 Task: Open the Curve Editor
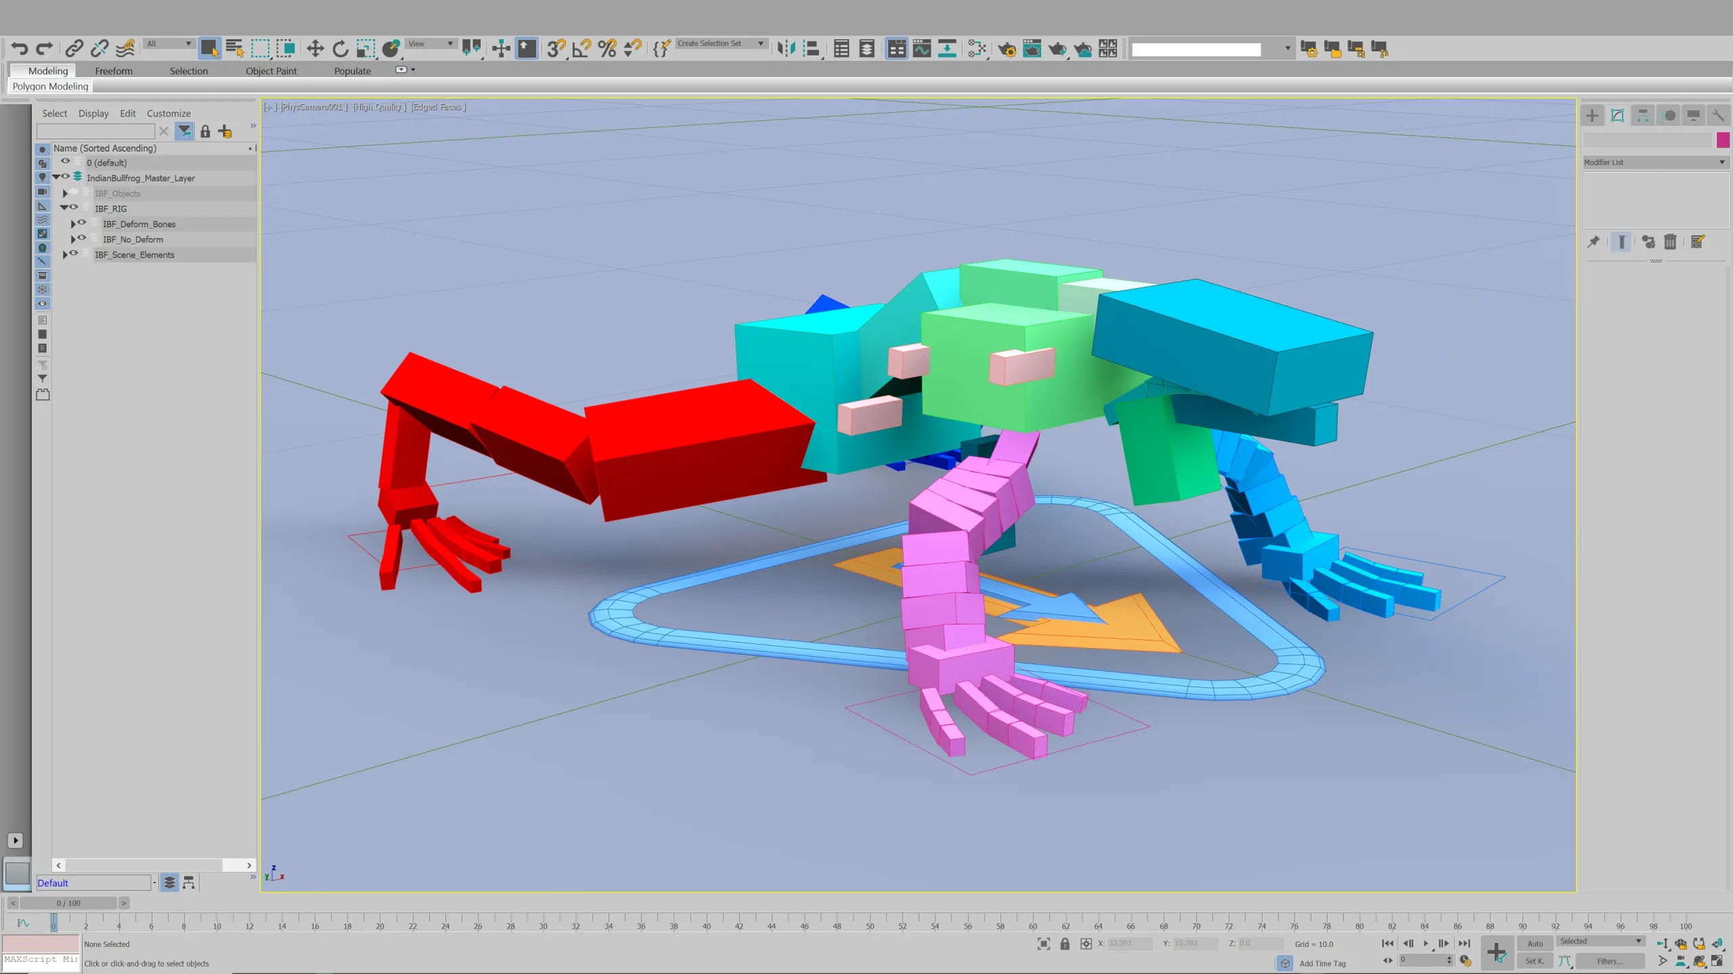[x=922, y=48]
